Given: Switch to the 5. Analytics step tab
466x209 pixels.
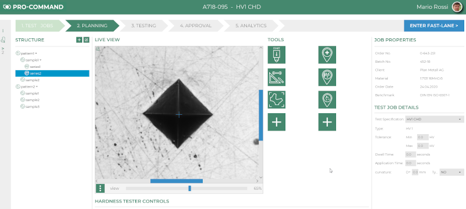Looking at the screenshot, I should [251, 26].
